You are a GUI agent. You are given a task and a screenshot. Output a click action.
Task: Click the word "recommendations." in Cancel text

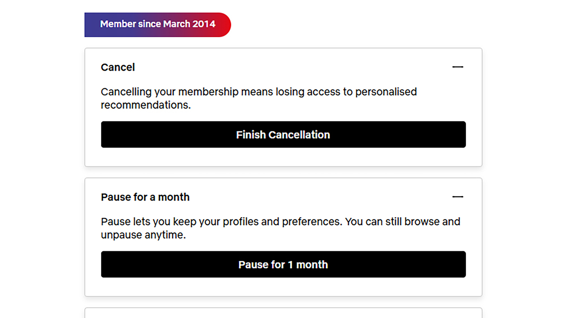tap(146, 105)
